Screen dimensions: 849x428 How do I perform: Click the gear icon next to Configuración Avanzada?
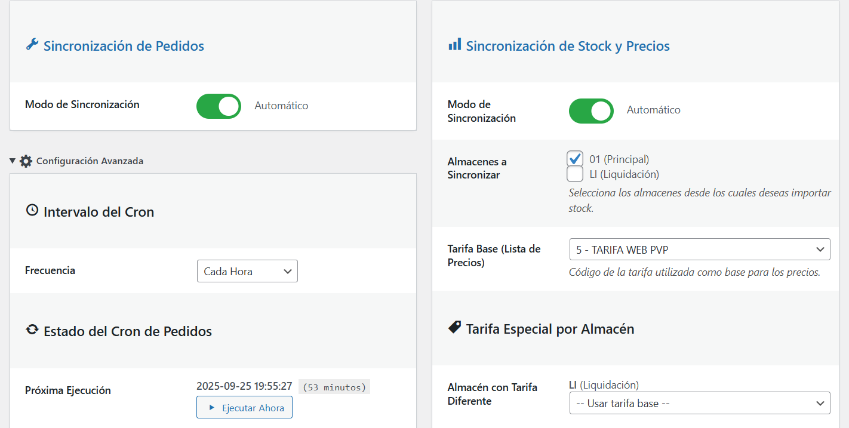[26, 161]
